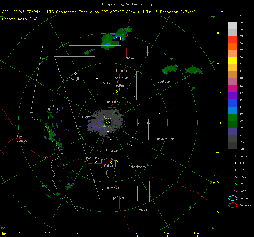
Task: Click the yellow diamond marker below Cochrane
Action: pos(97,163)
